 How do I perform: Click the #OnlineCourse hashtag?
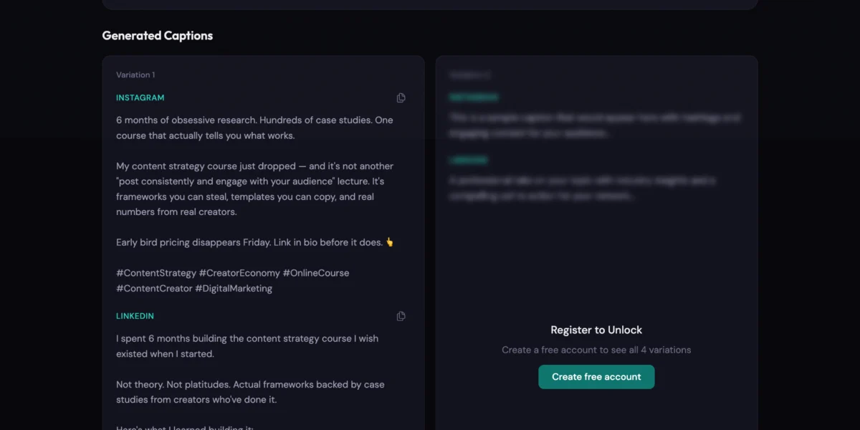(316, 273)
